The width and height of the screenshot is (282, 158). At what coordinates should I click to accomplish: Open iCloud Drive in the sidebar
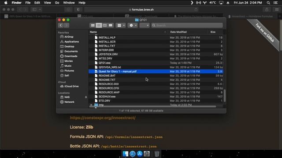pyautogui.click(x=70, y=86)
